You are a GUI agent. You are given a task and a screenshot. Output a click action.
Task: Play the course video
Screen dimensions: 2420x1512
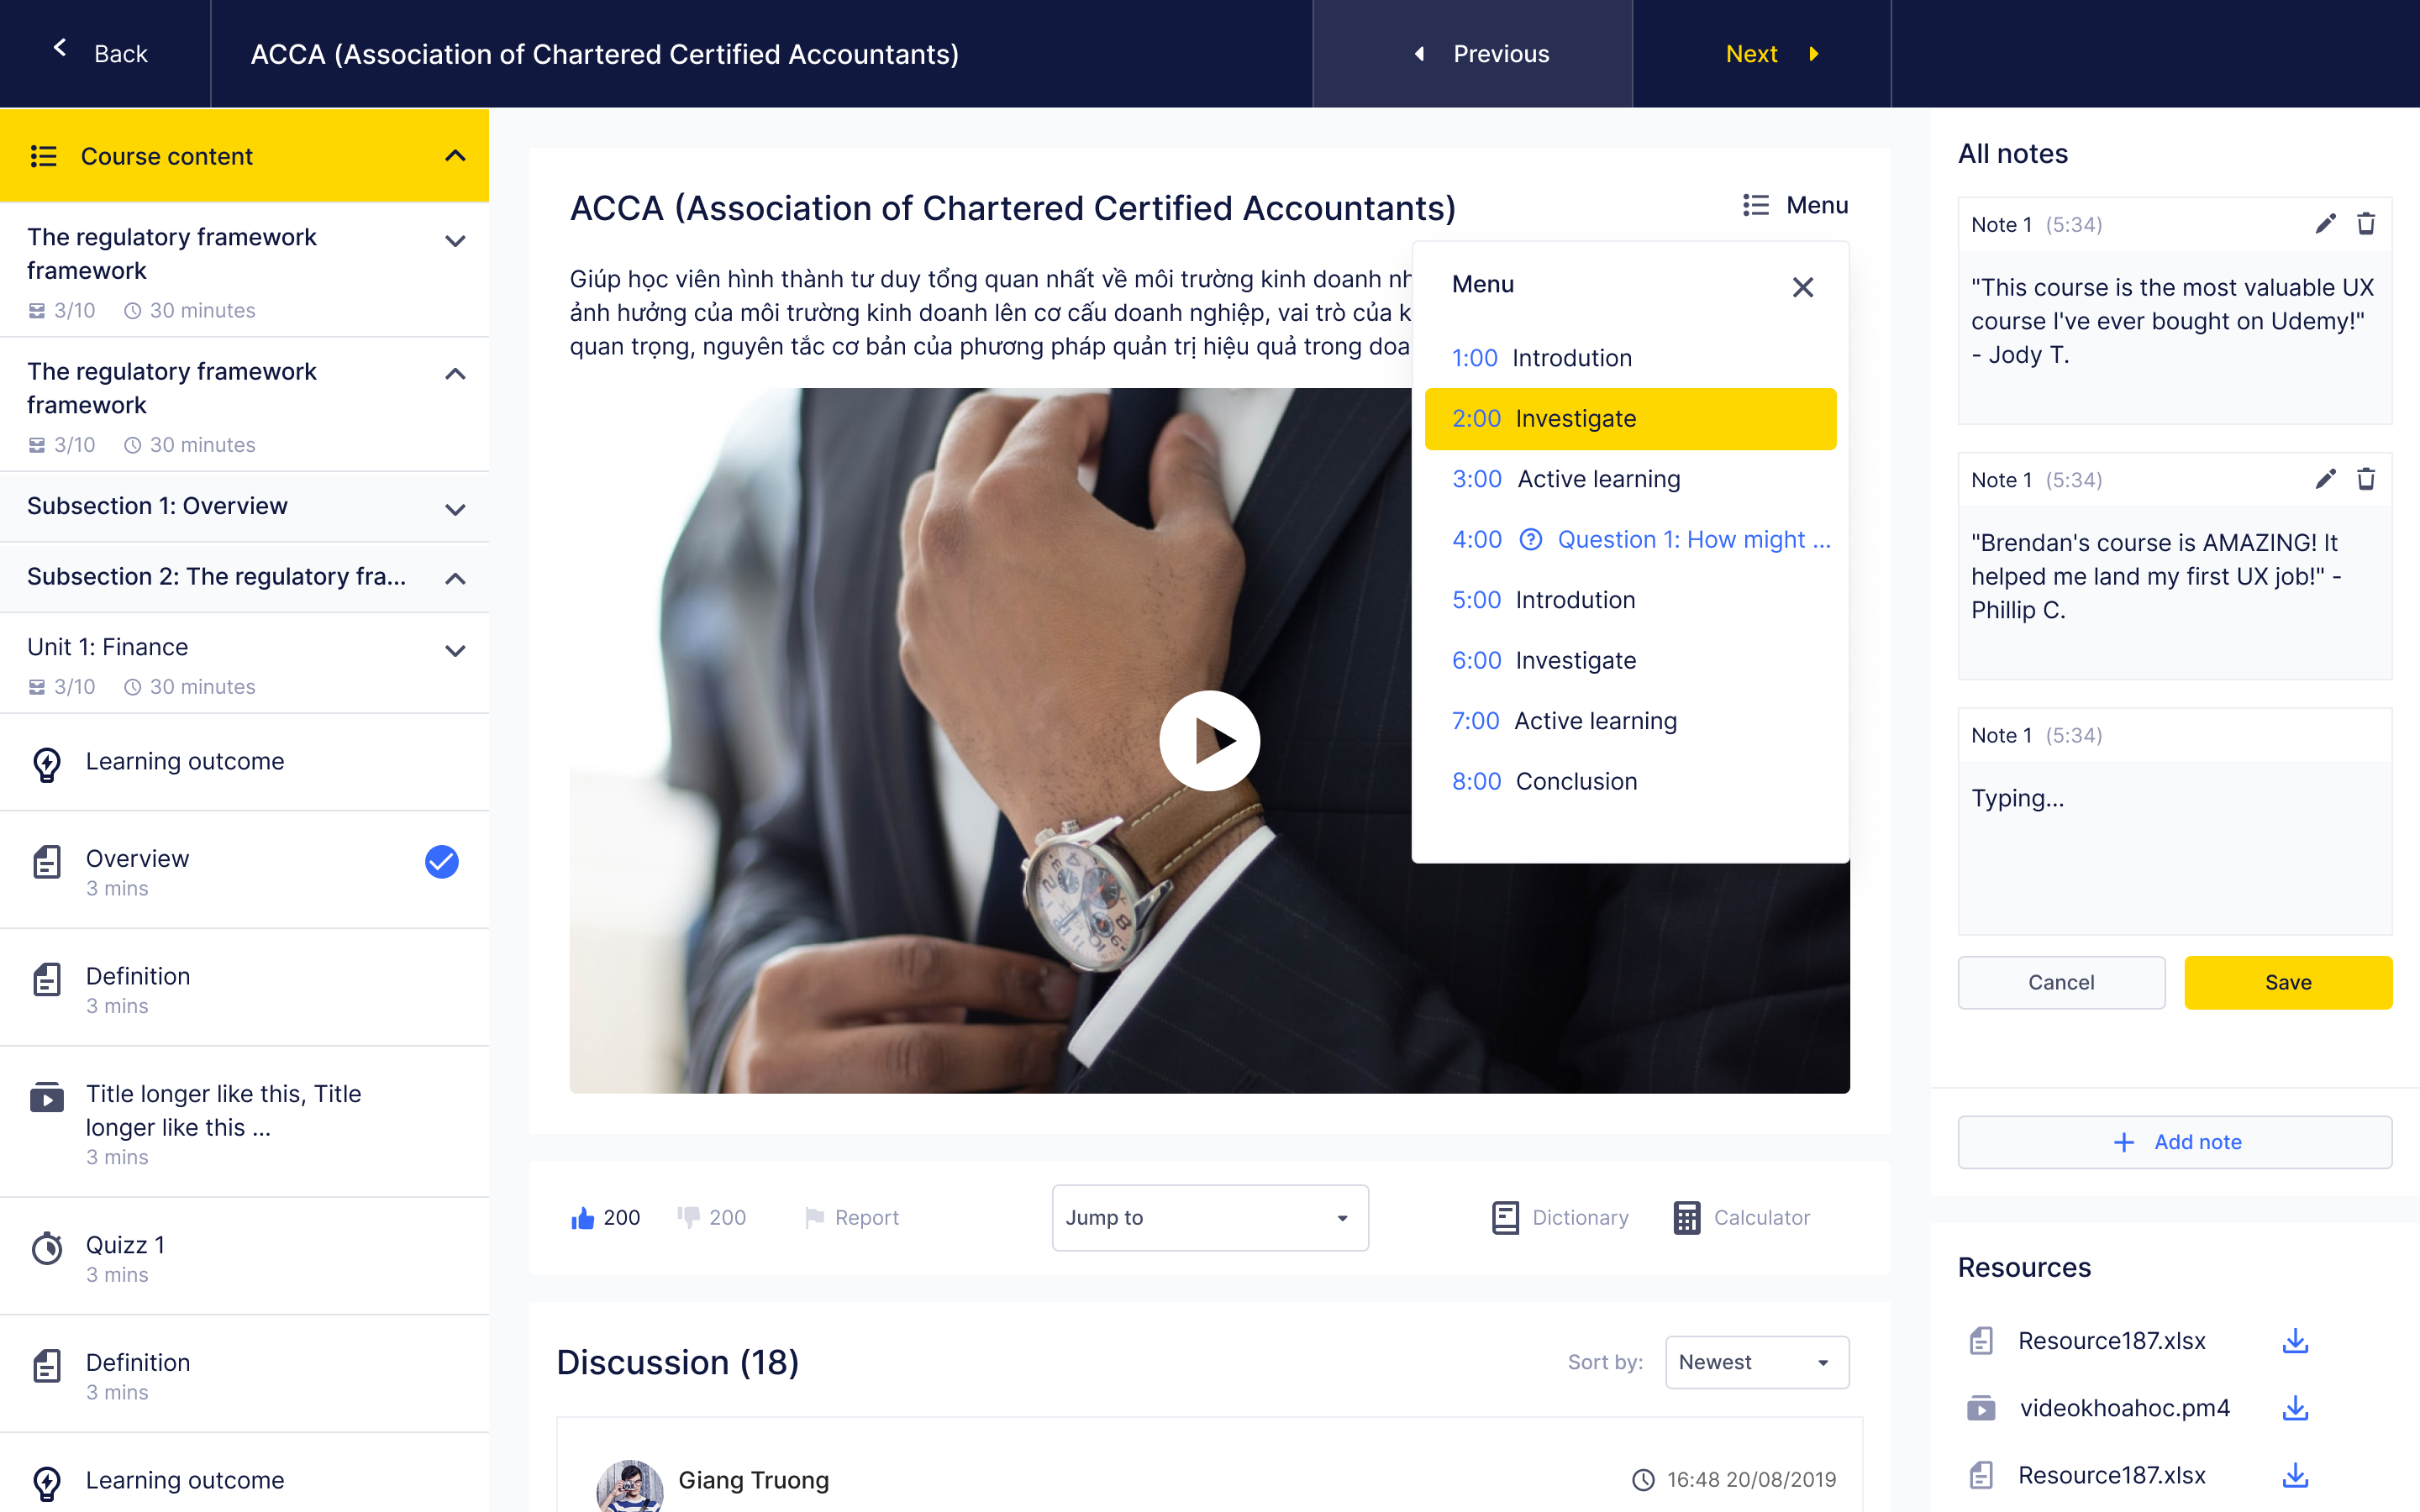(x=1209, y=741)
